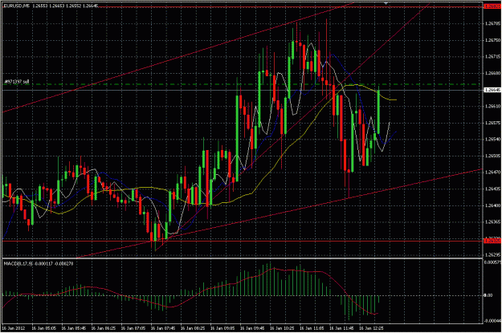Click the 16 Jan 08:25 time label
The height and width of the screenshot is (333, 502).
pos(193,328)
